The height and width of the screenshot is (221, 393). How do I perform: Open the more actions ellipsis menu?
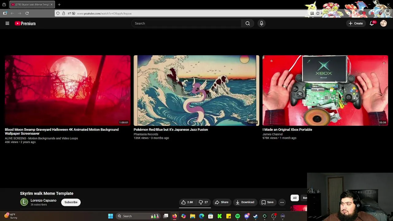pos(282,202)
